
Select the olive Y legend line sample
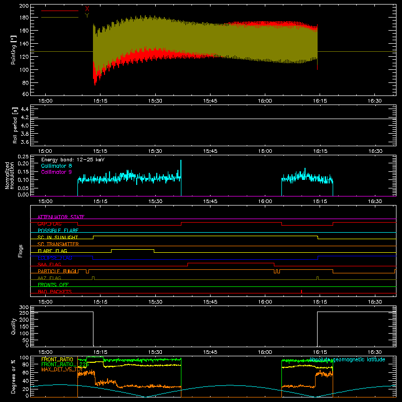60,17
